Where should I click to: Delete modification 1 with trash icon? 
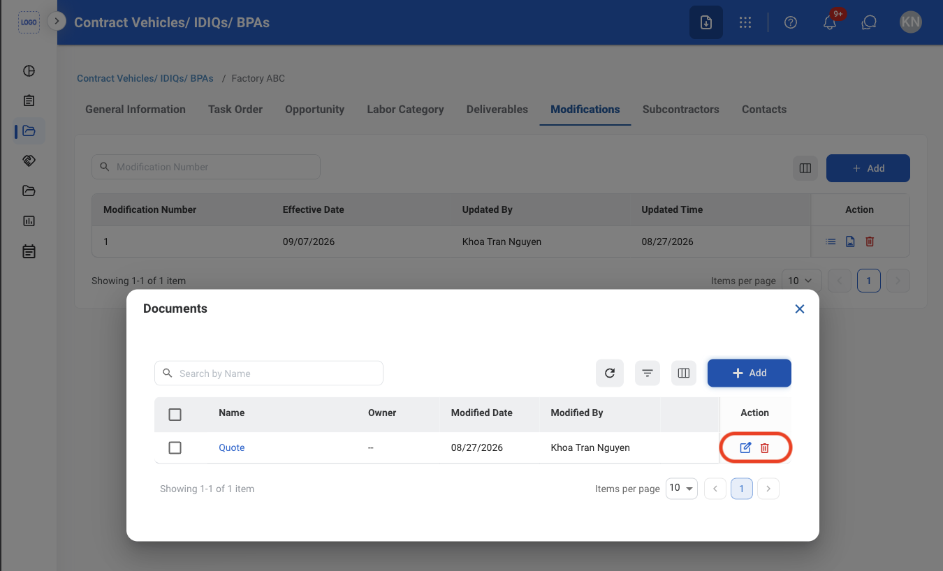click(870, 242)
